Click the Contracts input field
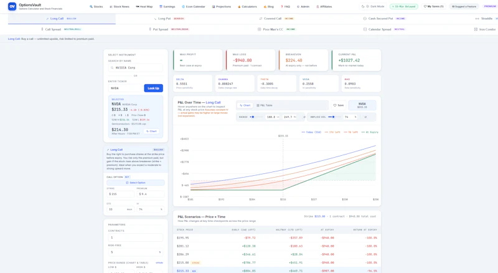The width and height of the screenshot is (498, 273). 136,237
